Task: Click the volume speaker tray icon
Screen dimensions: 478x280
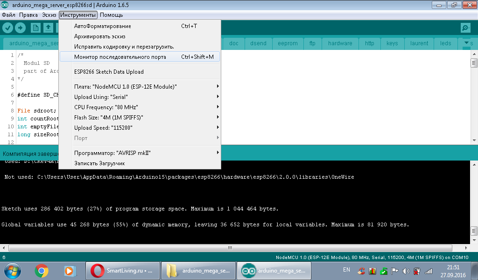Action: [x=406, y=271]
